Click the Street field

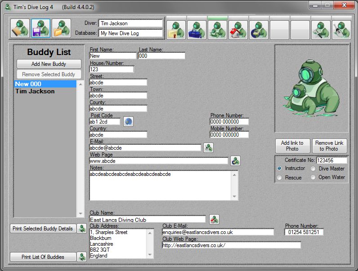(x=118, y=83)
